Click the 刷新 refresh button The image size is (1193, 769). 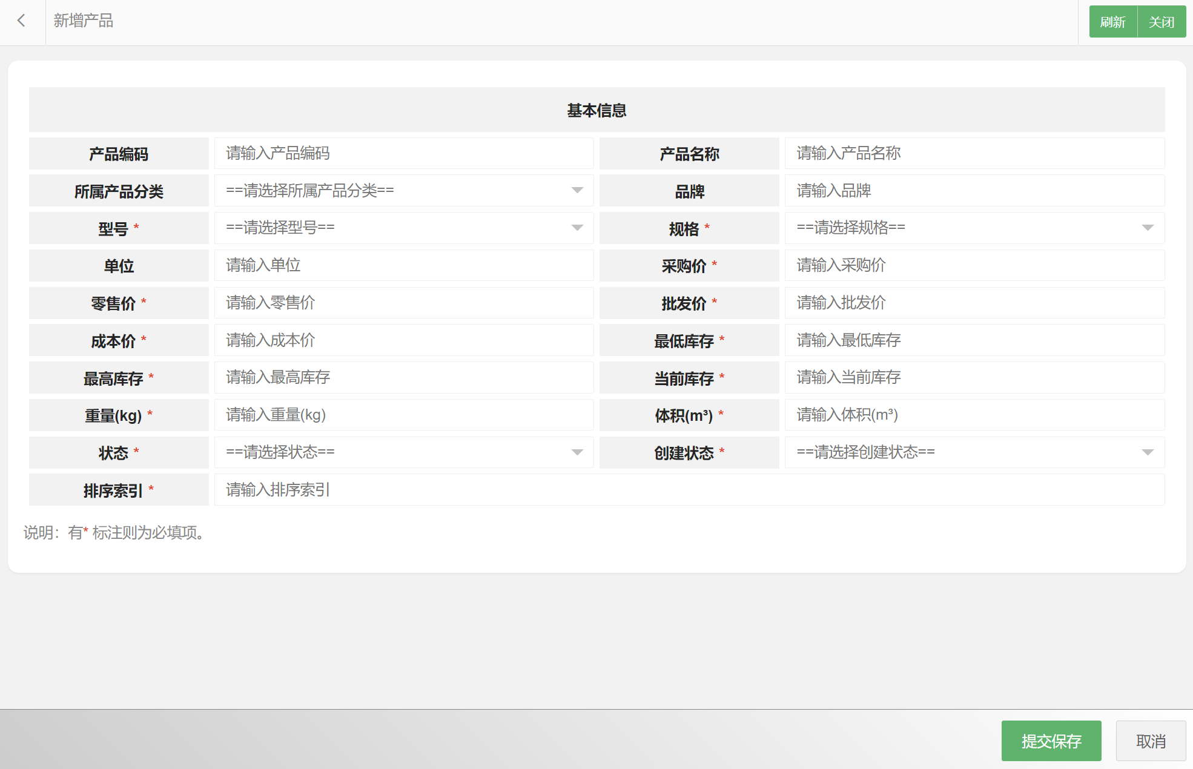(1112, 22)
